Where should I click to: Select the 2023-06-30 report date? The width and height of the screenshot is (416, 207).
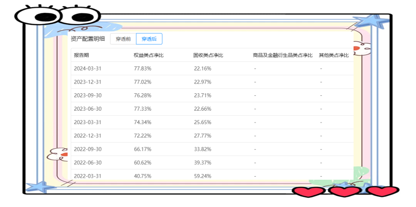(87, 109)
